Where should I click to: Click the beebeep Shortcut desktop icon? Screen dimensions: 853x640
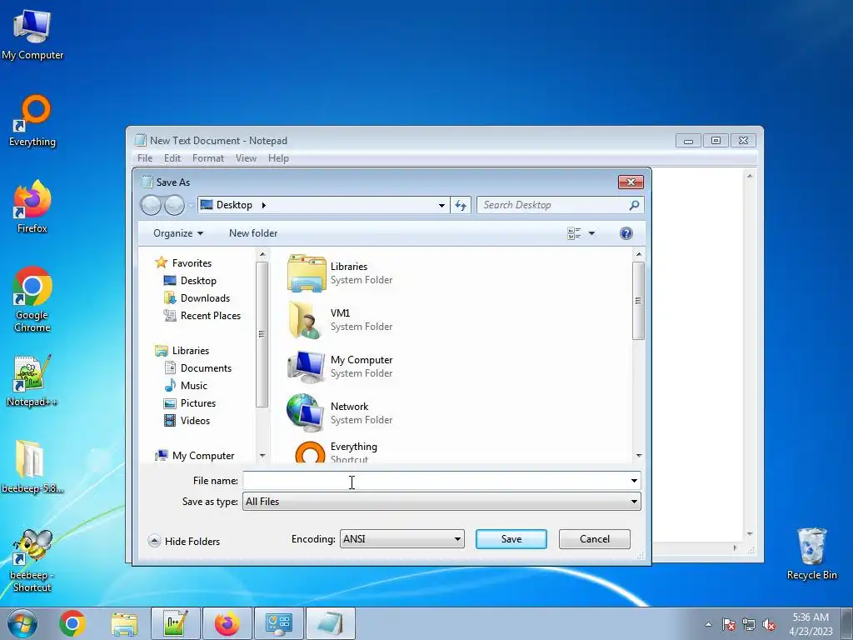tap(32, 561)
